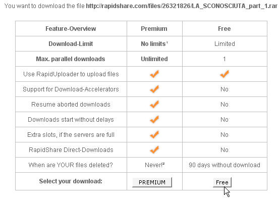The image size is (279, 199).
Task: Click the Feature-Overview header cell
Action: click(x=71, y=29)
